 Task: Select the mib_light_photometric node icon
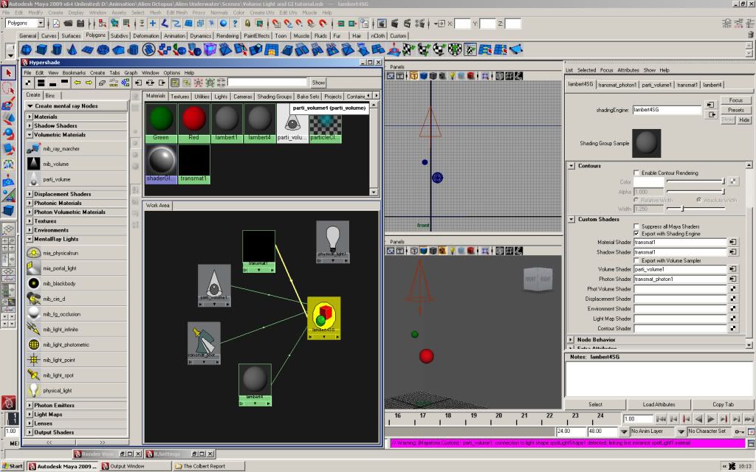pos(34,344)
